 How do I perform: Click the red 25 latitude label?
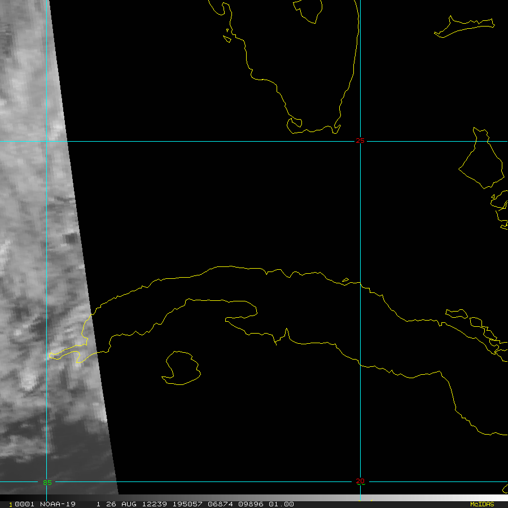360,141
